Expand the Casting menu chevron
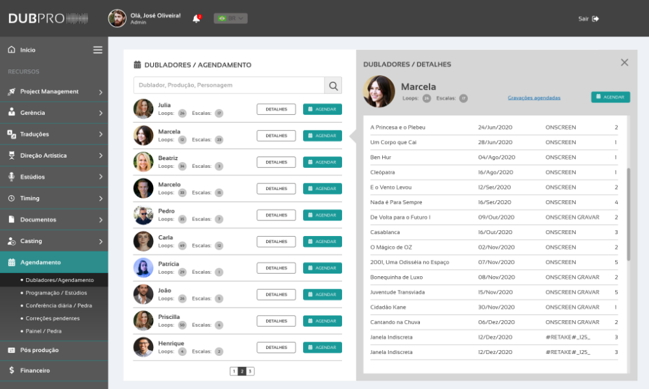Screen dimensions: 649x389 (101, 242)
